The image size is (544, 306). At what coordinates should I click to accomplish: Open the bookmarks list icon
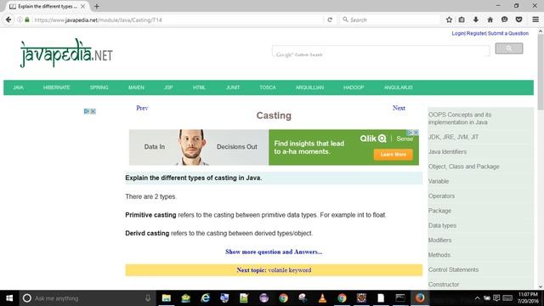(x=462, y=20)
